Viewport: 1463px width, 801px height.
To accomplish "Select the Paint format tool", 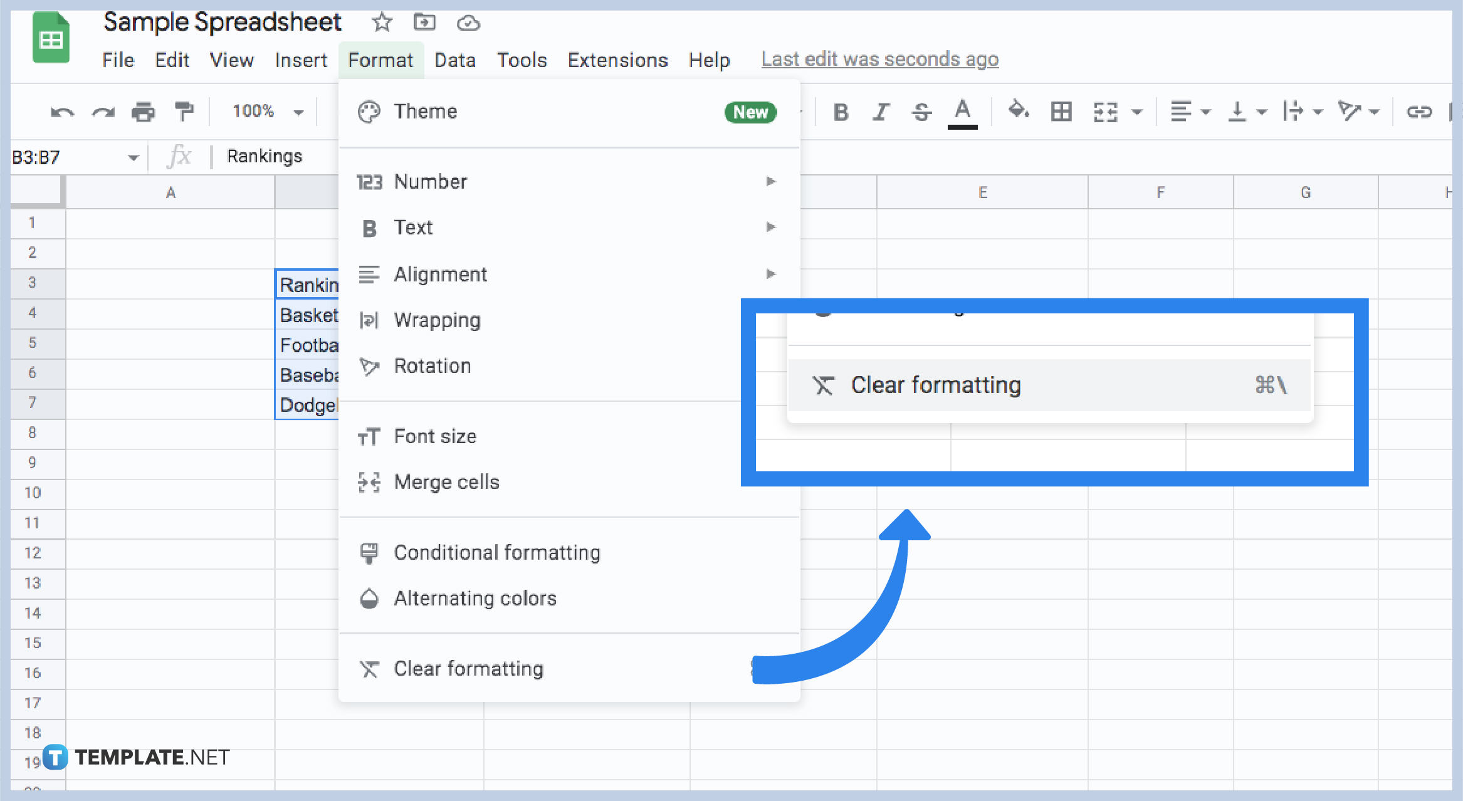I will [x=184, y=111].
